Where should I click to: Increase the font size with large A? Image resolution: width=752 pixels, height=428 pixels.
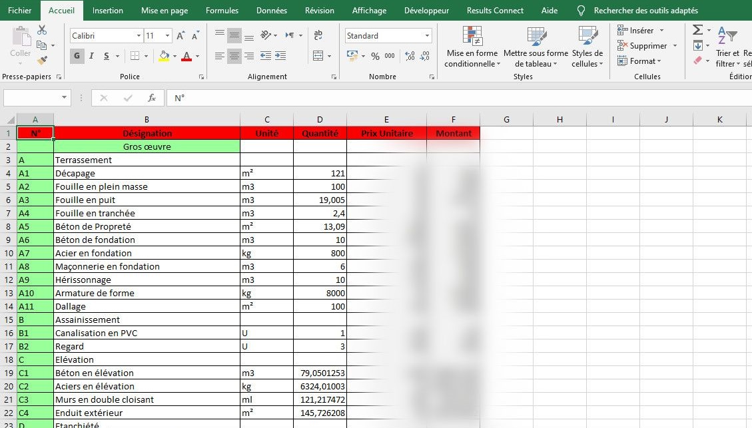181,35
